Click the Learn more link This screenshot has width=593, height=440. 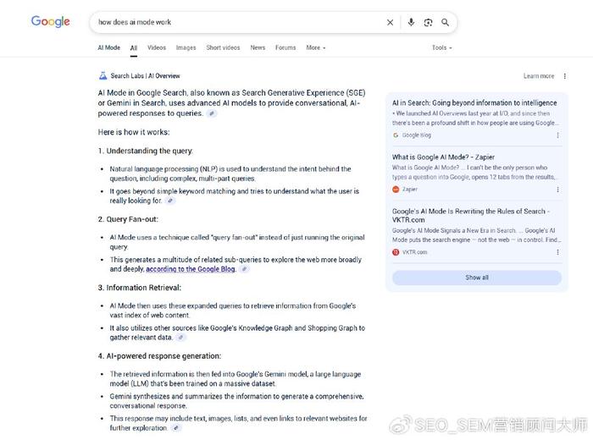coord(539,76)
